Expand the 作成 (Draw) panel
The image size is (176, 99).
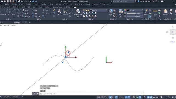pyautogui.click(x=9, y=19)
